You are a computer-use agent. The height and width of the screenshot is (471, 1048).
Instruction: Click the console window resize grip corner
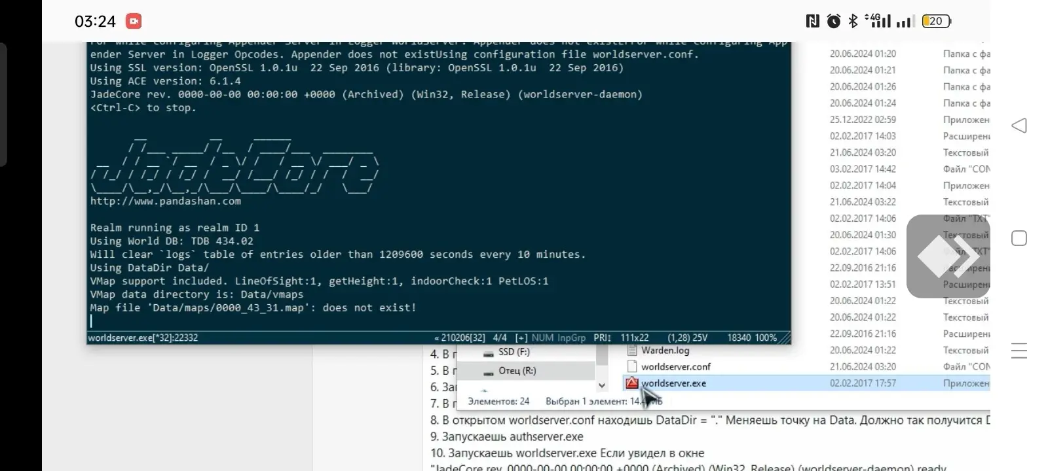(785, 338)
